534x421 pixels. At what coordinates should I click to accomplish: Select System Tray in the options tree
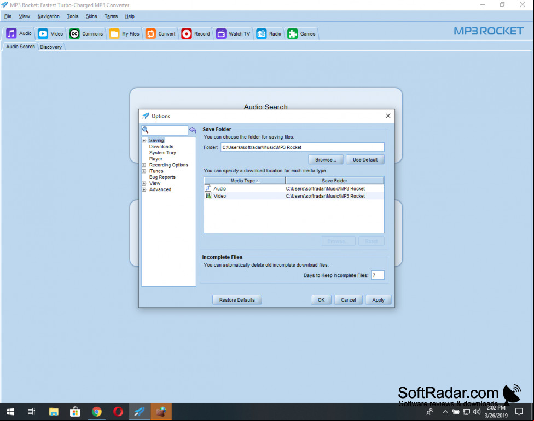click(162, 153)
